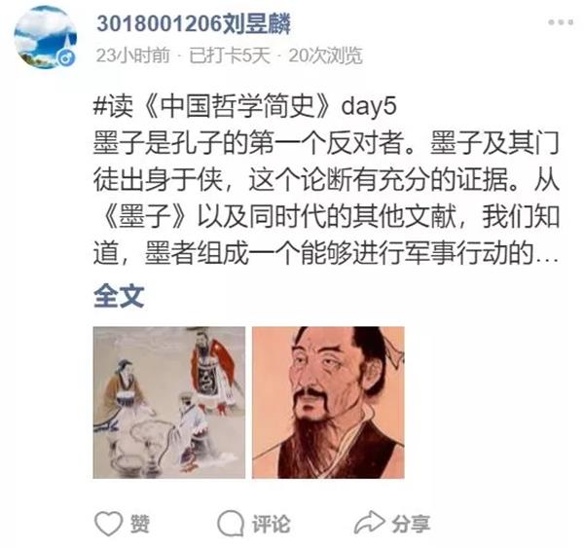Select the 分享 label
584x548 pixels.
click(411, 524)
